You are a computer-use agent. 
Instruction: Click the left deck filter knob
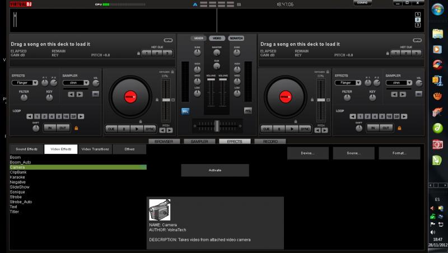coord(24,97)
